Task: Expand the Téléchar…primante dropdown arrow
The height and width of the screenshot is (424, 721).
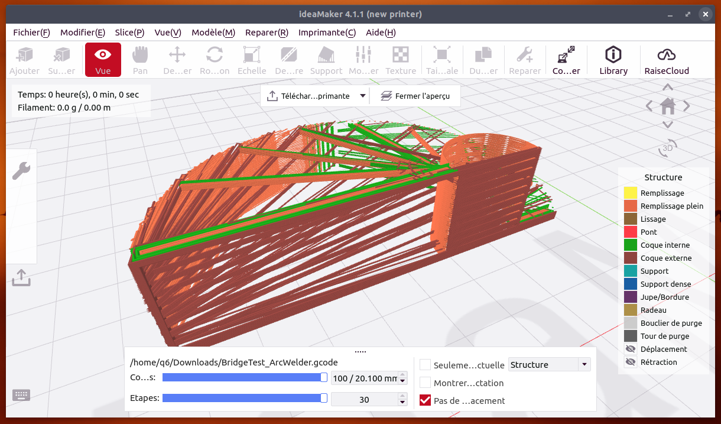Action: pyautogui.click(x=363, y=96)
